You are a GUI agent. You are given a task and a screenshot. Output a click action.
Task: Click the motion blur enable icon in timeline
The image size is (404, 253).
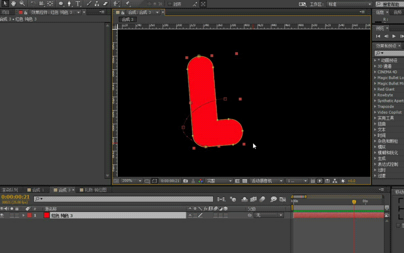coord(262,199)
